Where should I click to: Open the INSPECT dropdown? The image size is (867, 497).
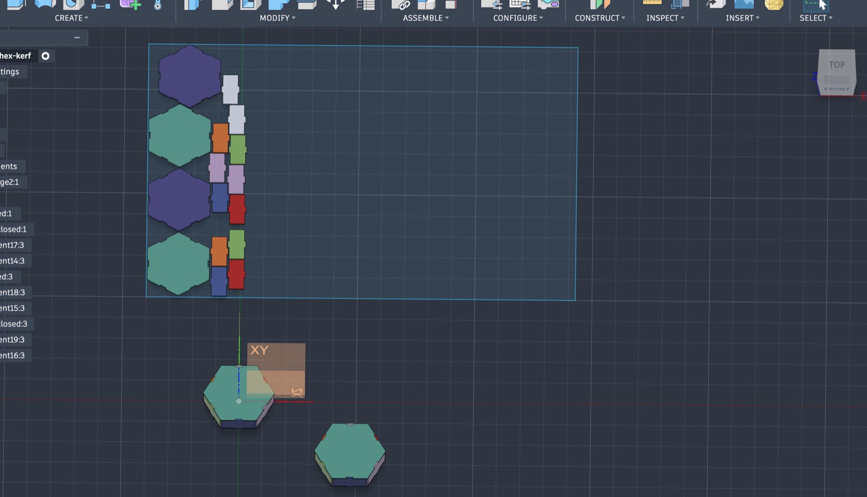pyautogui.click(x=665, y=18)
